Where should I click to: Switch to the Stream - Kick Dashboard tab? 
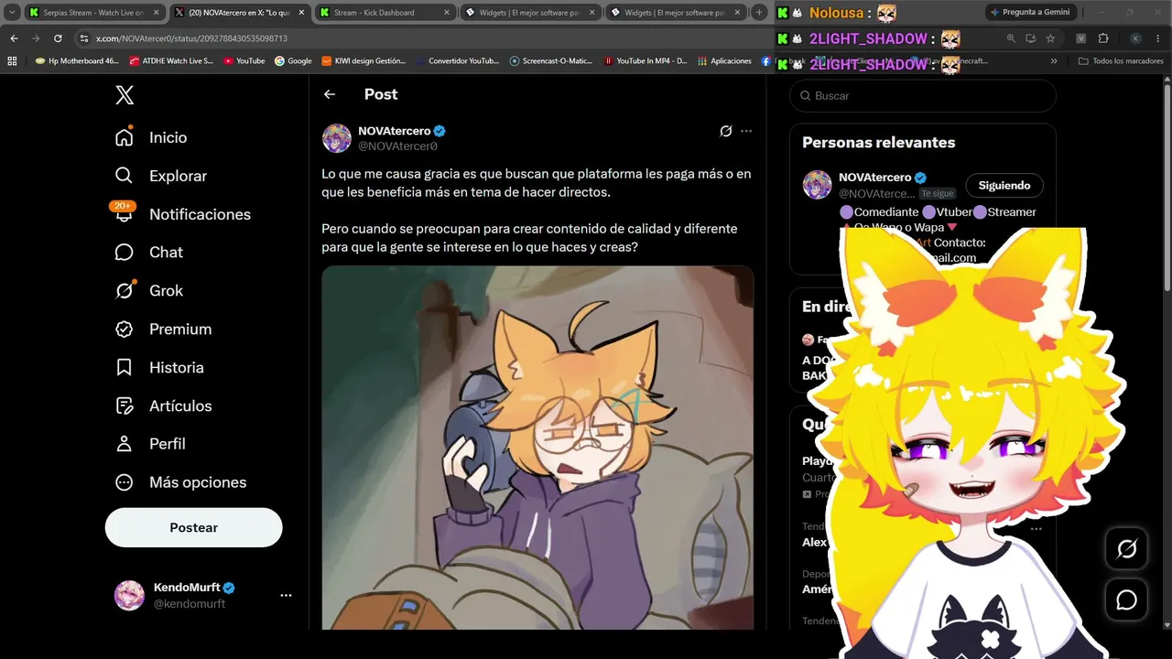point(384,13)
